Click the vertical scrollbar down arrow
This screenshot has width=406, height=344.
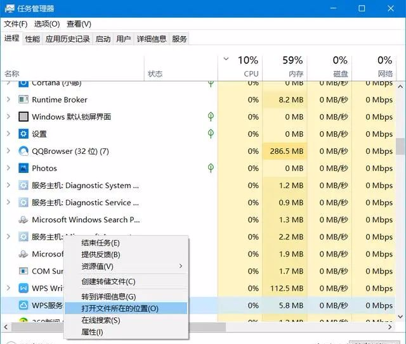point(400,317)
